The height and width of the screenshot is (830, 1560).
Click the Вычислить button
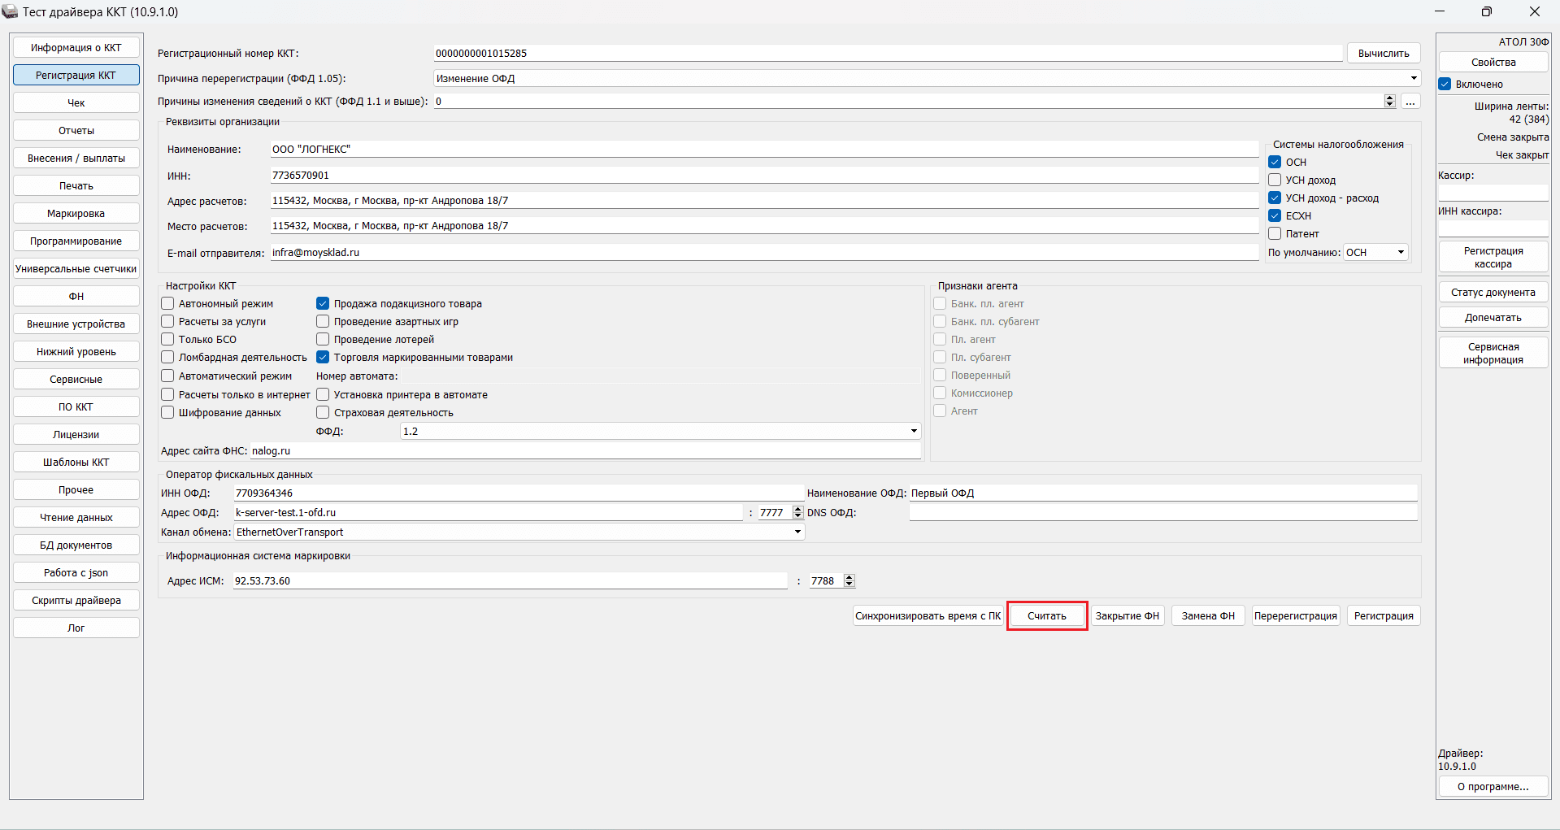click(x=1384, y=53)
